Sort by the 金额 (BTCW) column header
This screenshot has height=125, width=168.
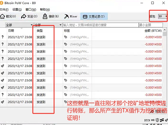click(127, 31)
